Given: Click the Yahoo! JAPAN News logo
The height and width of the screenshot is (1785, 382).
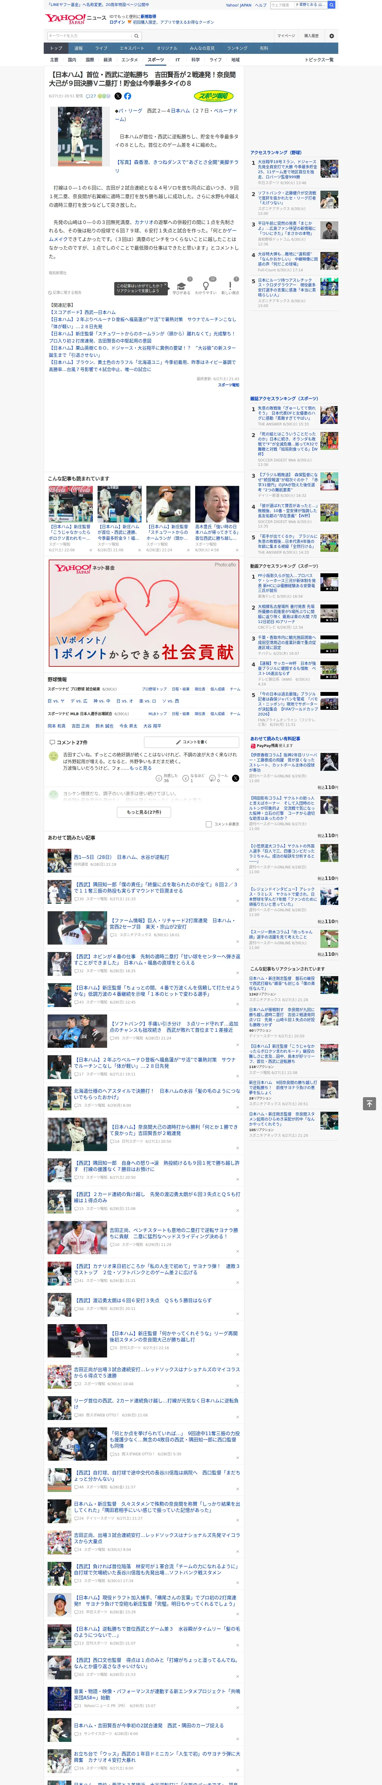Looking at the screenshot, I should pos(76,19).
